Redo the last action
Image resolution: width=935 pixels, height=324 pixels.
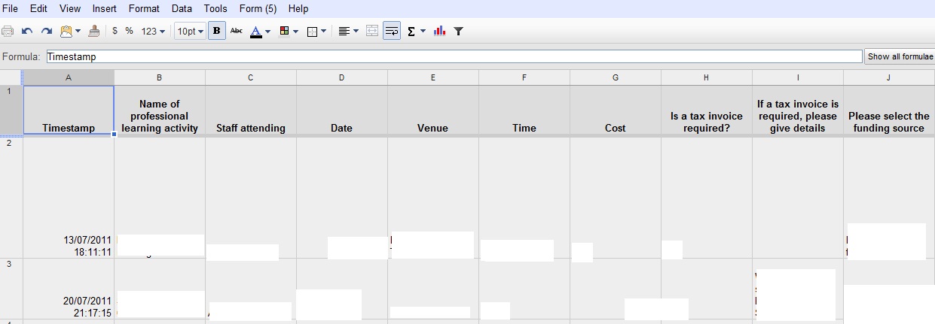[47, 31]
